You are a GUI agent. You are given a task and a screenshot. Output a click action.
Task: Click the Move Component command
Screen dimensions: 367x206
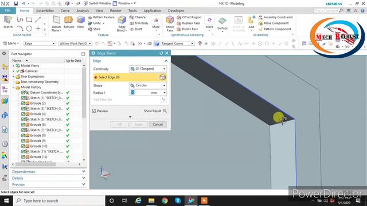[x=274, y=23]
